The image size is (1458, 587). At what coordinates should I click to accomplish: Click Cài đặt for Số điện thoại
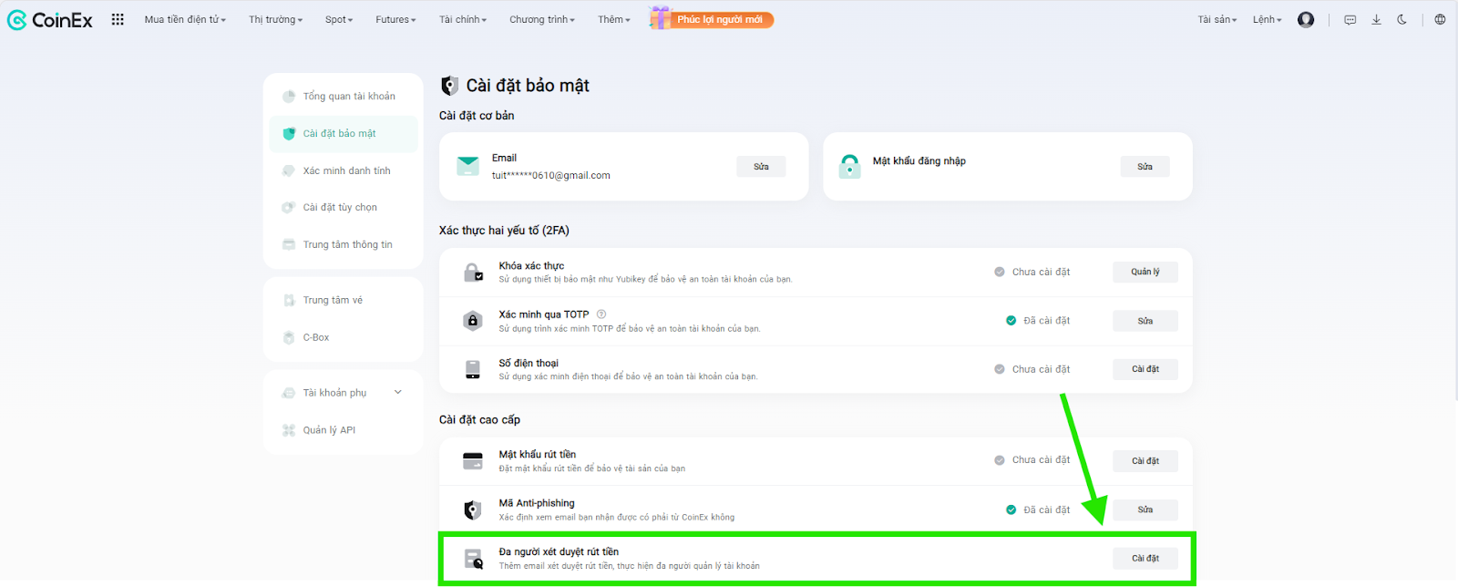(x=1145, y=369)
